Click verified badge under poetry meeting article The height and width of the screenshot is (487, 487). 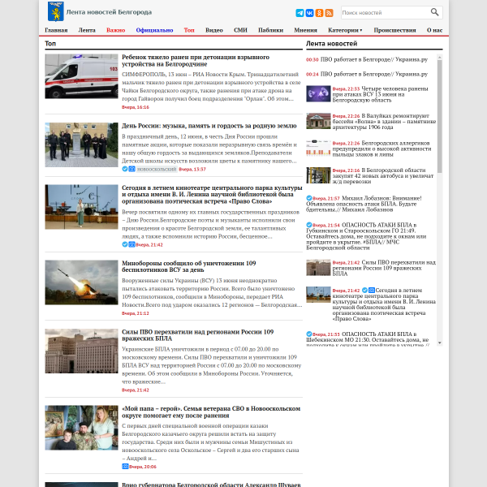(x=125, y=244)
